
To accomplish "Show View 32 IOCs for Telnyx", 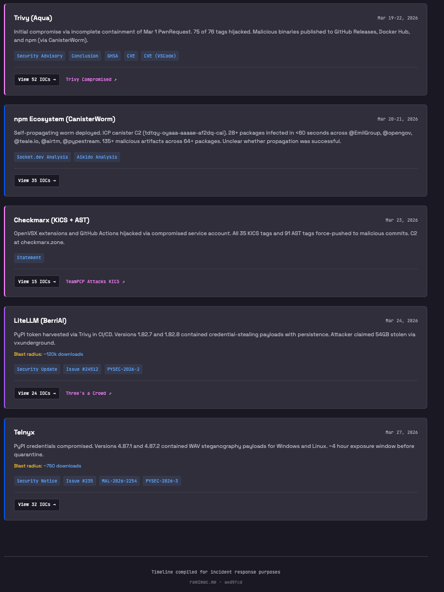I will click(x=37, y=504).
